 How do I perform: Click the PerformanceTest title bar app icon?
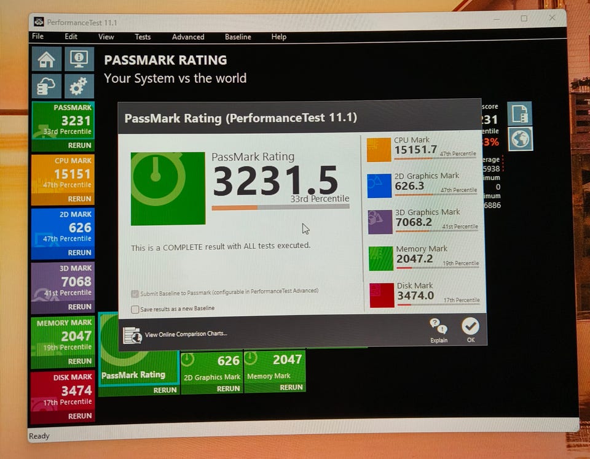tap(39, 22)
